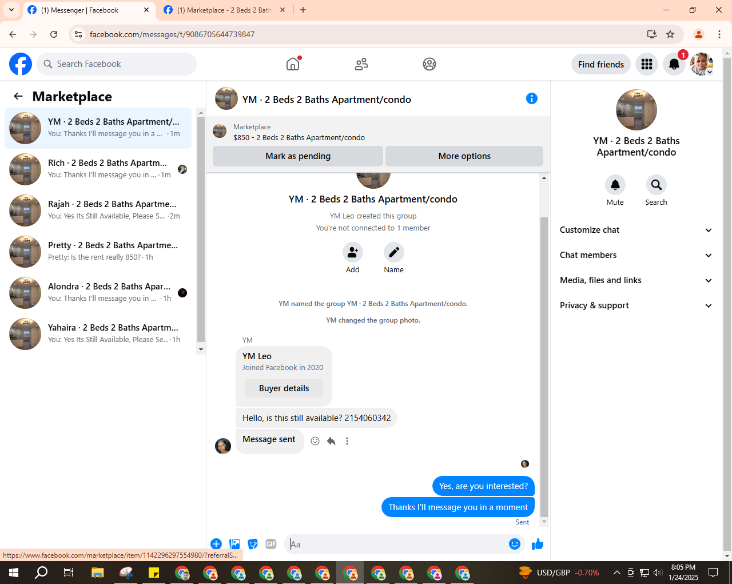Open the Yahaira conversation in chat list

point(98,334)
